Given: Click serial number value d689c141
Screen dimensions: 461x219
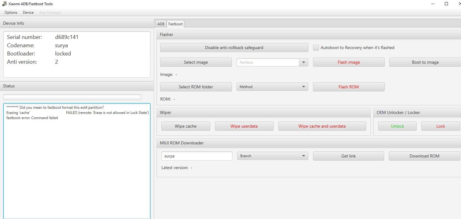Looking at the screenshot, I should (67, 37).
